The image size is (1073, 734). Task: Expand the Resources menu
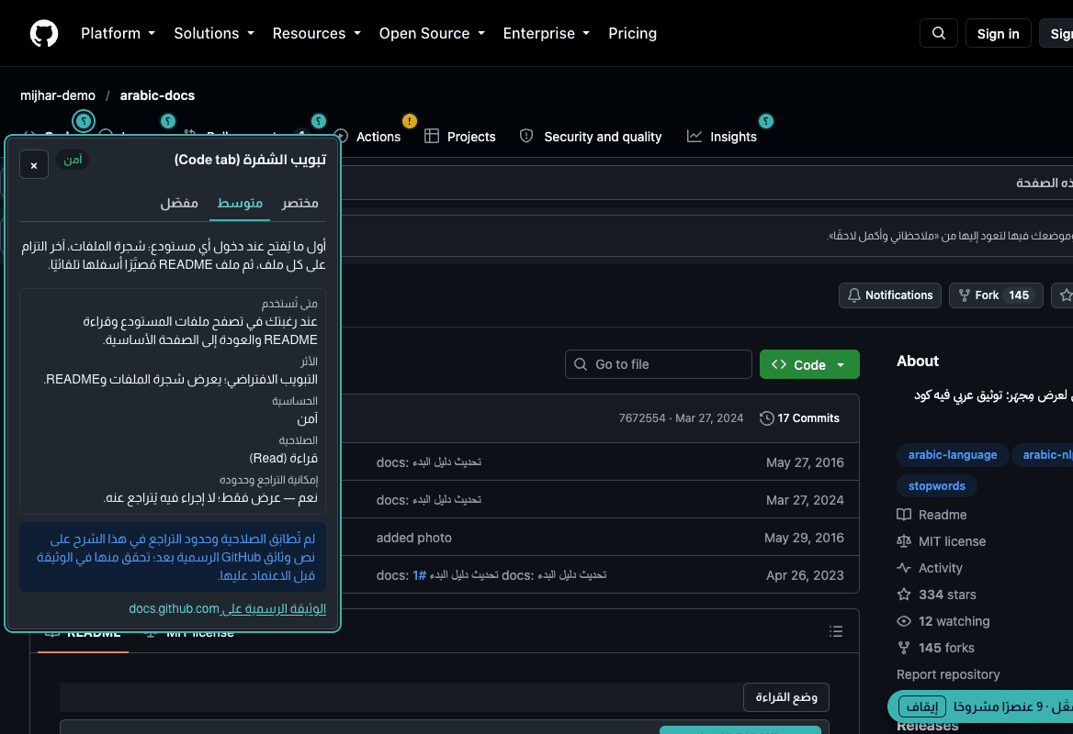pyautogui.click(x=316, y=33)
